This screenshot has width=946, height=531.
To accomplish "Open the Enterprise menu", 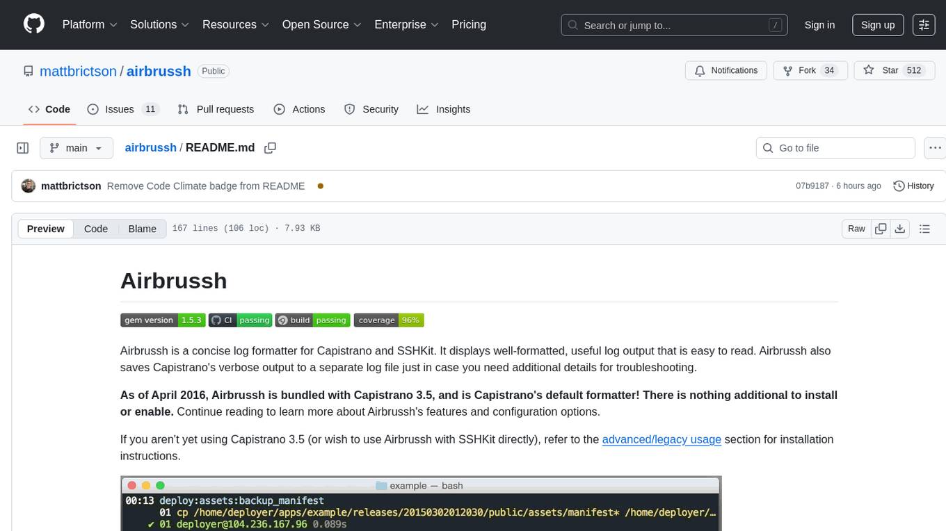I will pos(407,24).
